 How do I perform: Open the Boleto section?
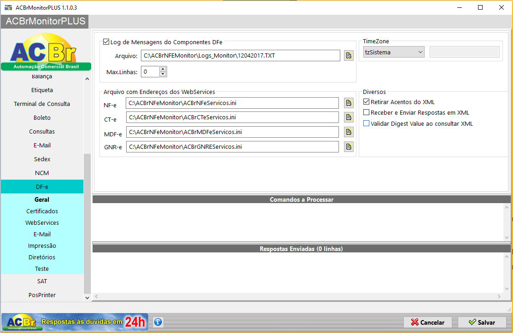(x=42, y=118)
